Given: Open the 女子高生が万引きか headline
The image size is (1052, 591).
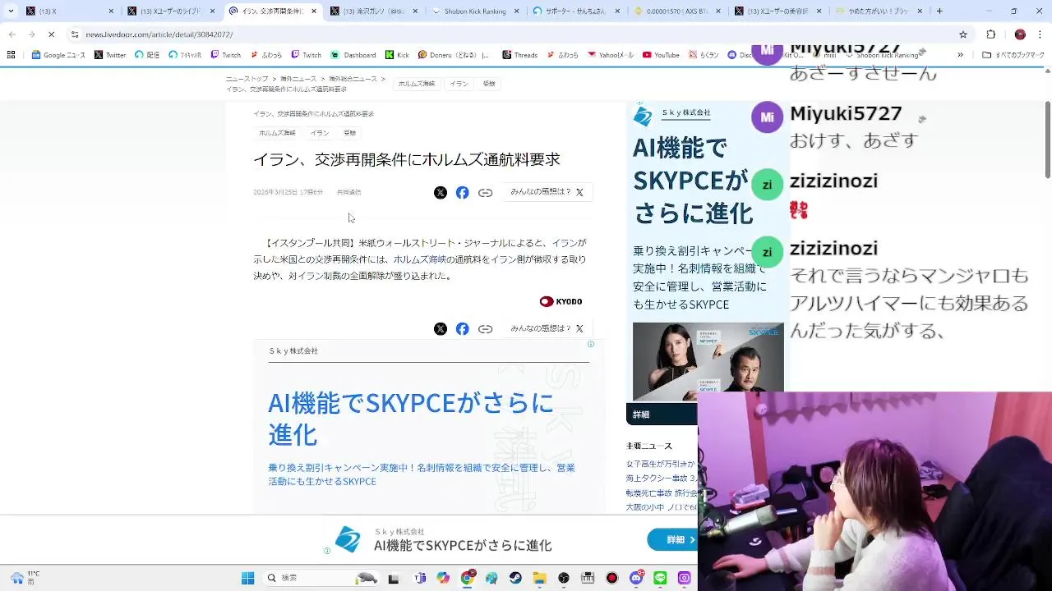Looking at the screenshot, I should coord(660,464).
